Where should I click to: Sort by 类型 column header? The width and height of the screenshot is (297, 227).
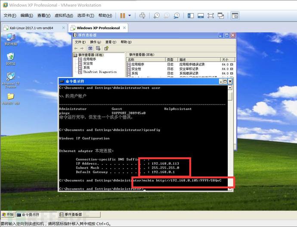(171, 60)
